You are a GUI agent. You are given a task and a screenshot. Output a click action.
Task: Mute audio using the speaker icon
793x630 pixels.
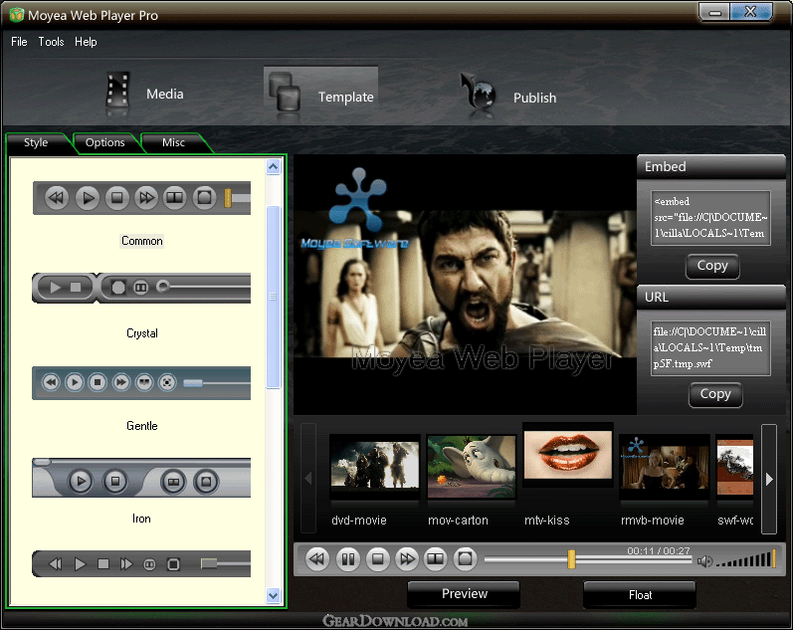coord(704,561)
